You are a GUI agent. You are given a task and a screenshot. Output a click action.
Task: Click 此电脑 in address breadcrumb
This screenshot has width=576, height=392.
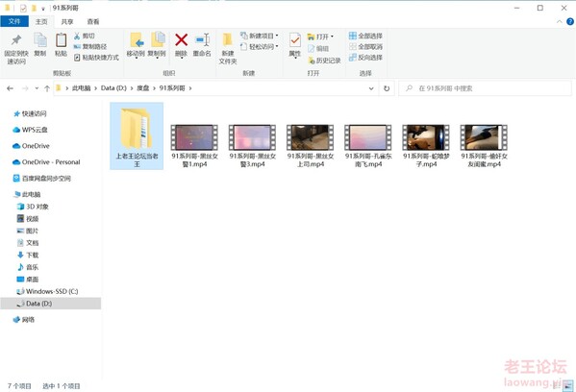tap(81, 88)
